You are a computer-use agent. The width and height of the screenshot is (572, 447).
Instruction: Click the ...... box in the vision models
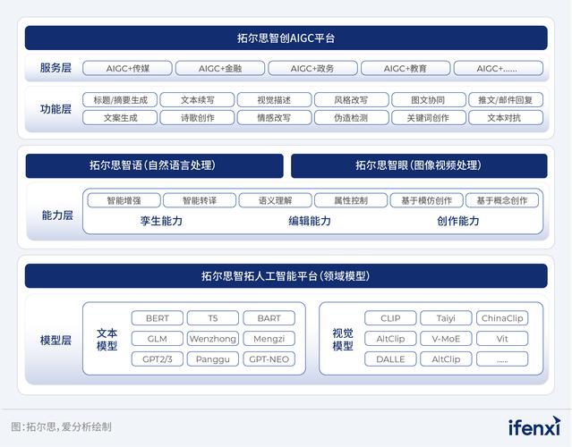click(x=502, y=358)
